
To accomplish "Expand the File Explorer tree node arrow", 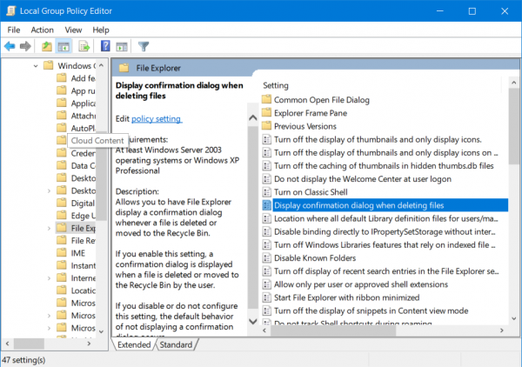I will point(49,228).
